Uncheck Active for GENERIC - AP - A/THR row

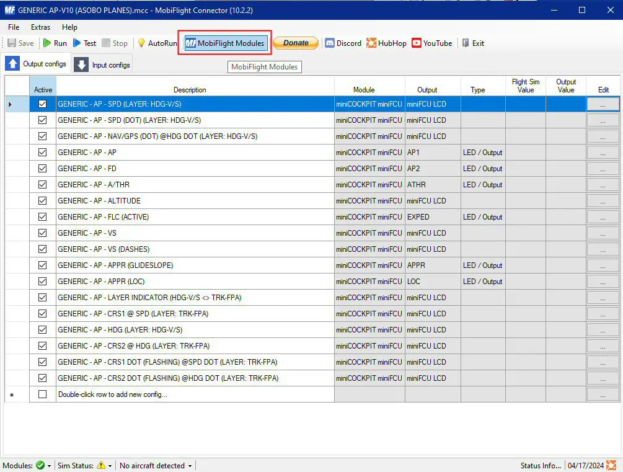[43, 184]
